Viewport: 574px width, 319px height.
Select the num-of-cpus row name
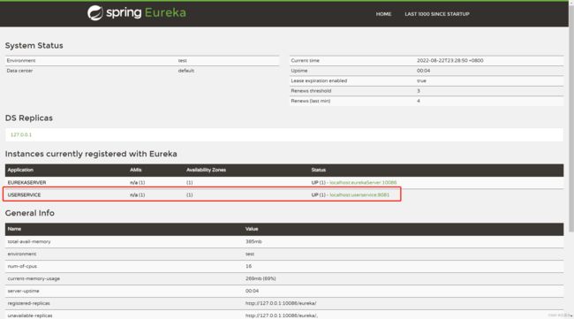[x=22, y=266]
